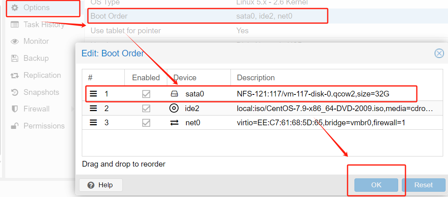The image size is (448, 197).
Task: Click the NFS-121 vm-117-disk-0.qcow2 description
Action: [x=313, y=94]
